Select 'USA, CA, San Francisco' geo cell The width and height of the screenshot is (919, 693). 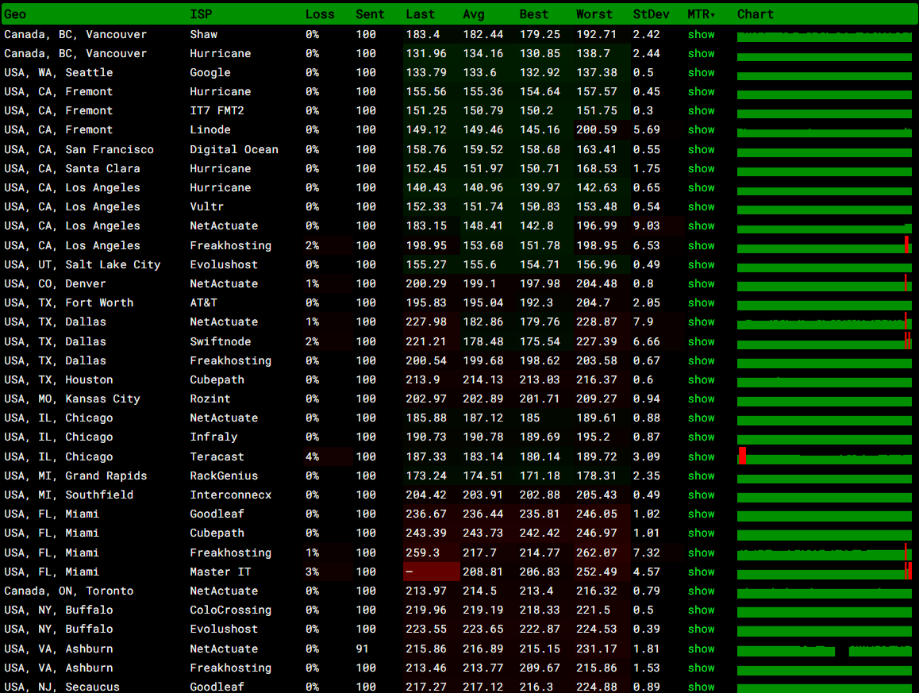[x=79, y=149]
